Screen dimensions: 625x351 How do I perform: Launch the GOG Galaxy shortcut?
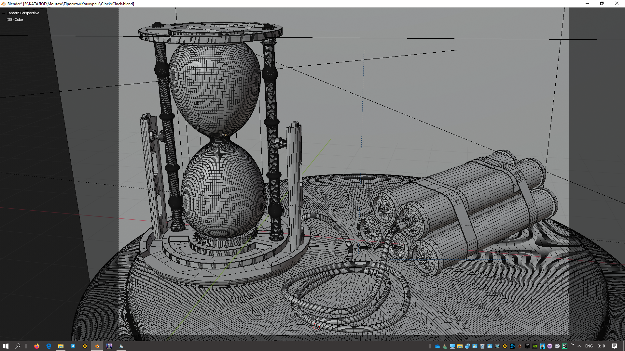click(x=550, y=346)
